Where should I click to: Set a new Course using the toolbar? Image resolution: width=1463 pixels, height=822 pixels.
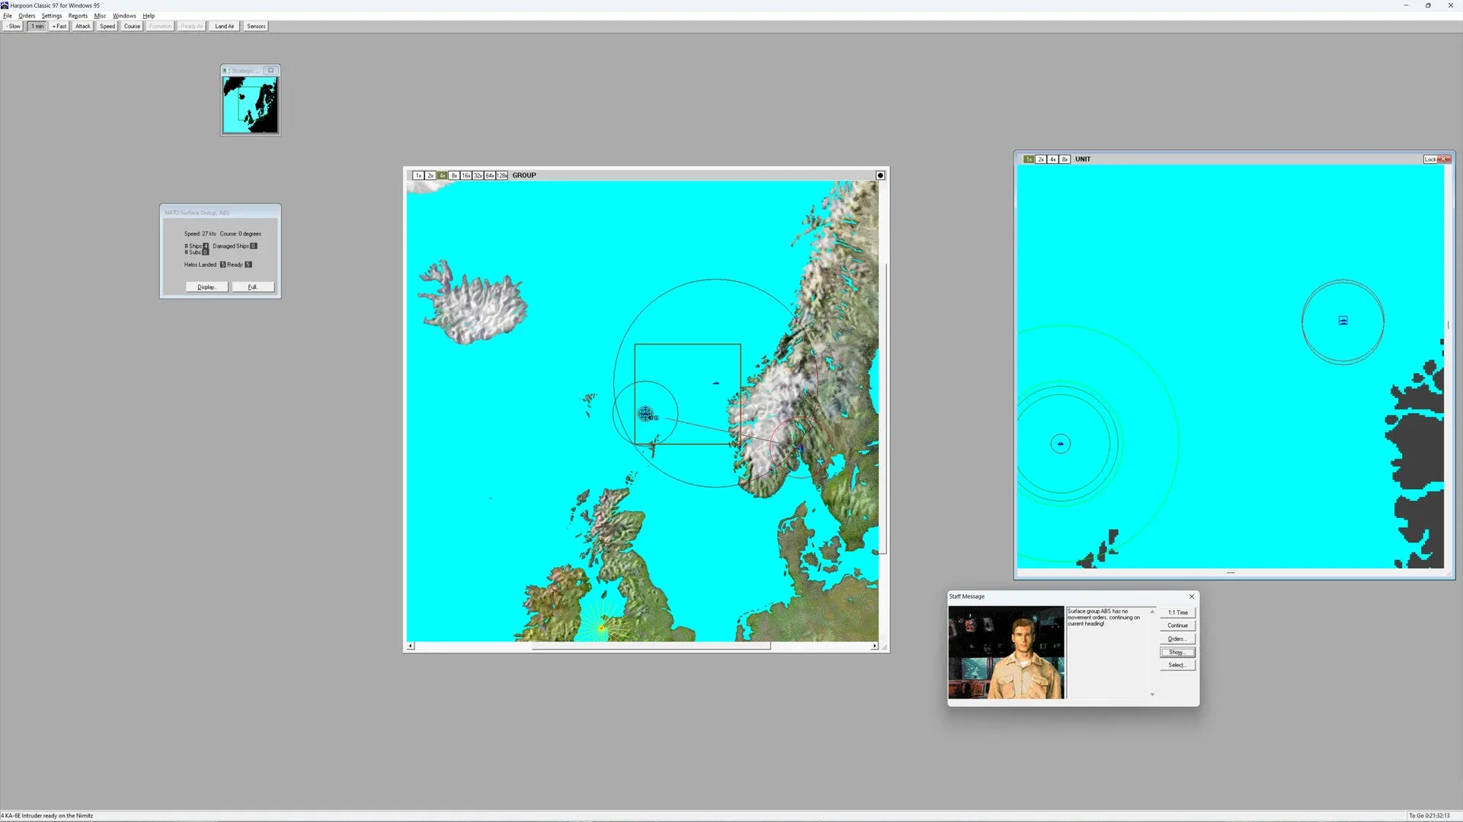[131, 26]
